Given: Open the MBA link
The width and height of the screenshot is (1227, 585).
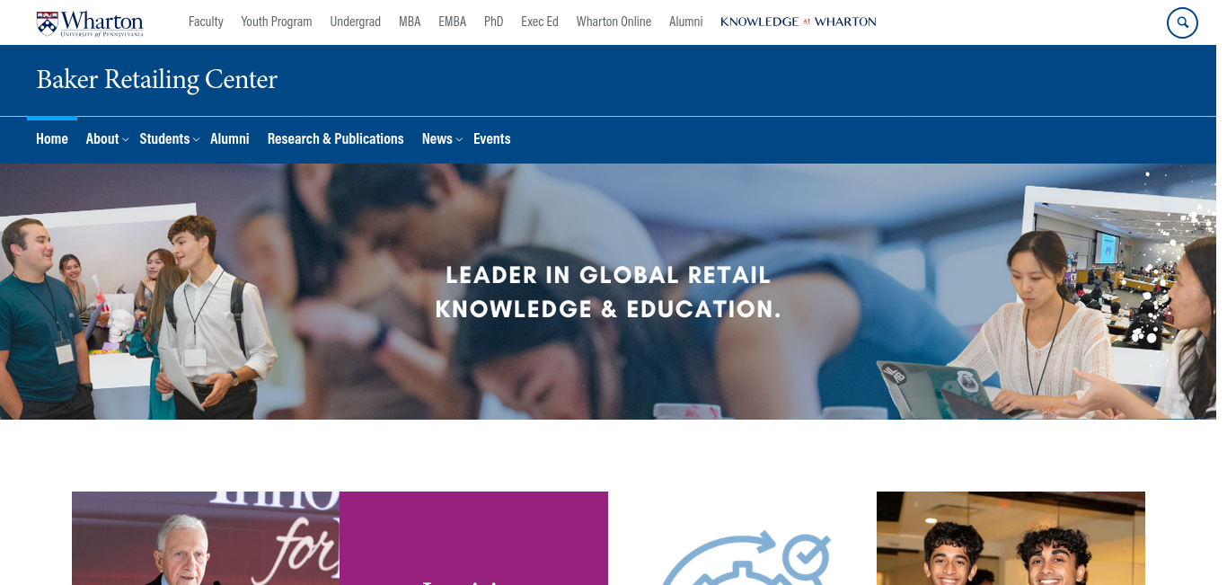Looking at the screenshot, I should [410, 22].
